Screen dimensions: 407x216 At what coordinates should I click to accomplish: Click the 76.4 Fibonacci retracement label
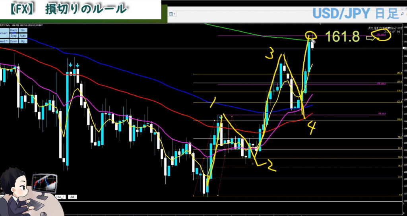coord(400,137)
